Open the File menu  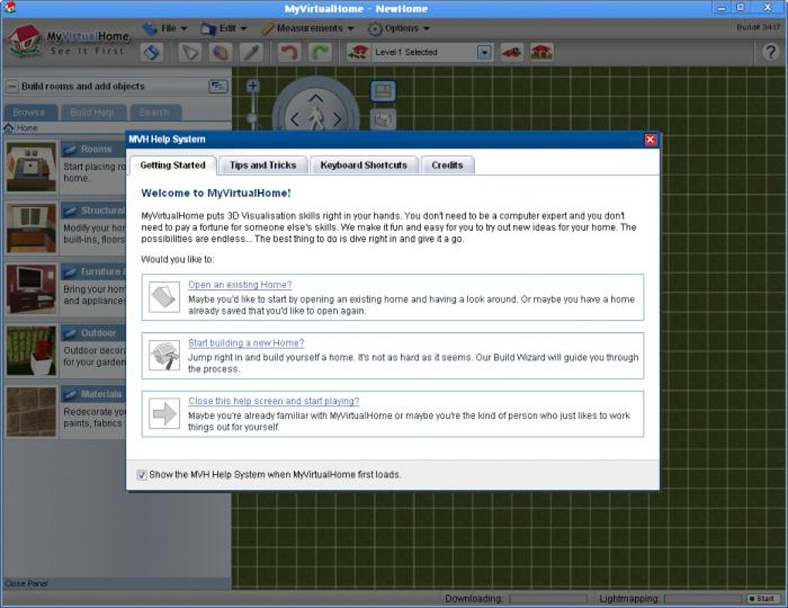pyautogui.click(x=165, y=28)
